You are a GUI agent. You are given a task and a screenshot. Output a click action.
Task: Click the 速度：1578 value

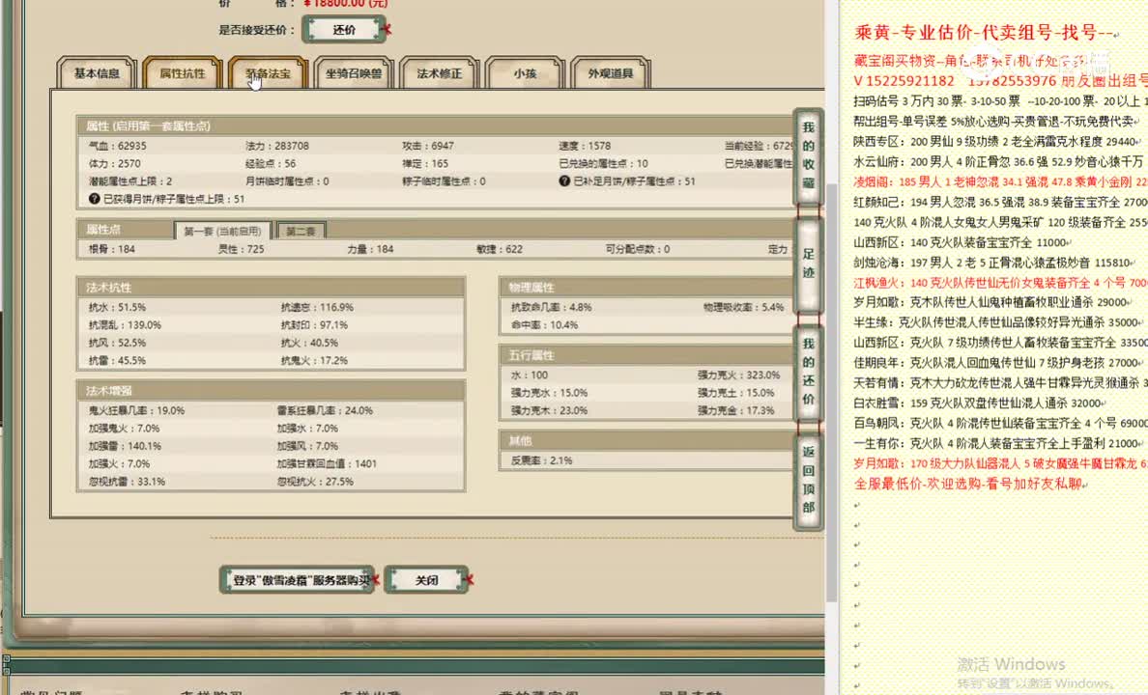tap(585, 147)
